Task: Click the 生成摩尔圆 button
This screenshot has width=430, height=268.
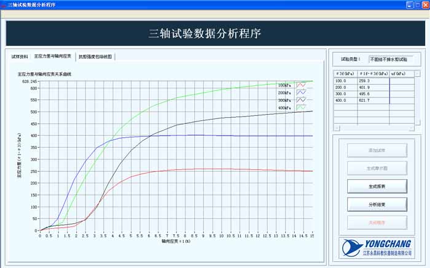Action: coord(378,167)
